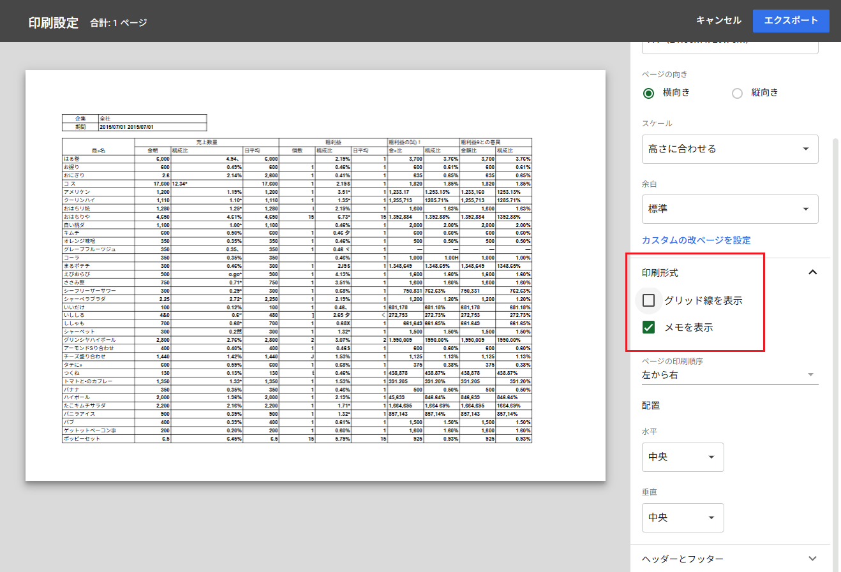Click the キャンセル button
The height and width of the screenshot is (572, 841).
coord(718,20)
